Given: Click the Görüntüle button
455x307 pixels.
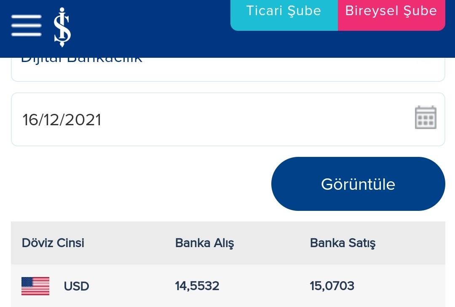Looking at the screenshot, I should [x=358, y=184].
